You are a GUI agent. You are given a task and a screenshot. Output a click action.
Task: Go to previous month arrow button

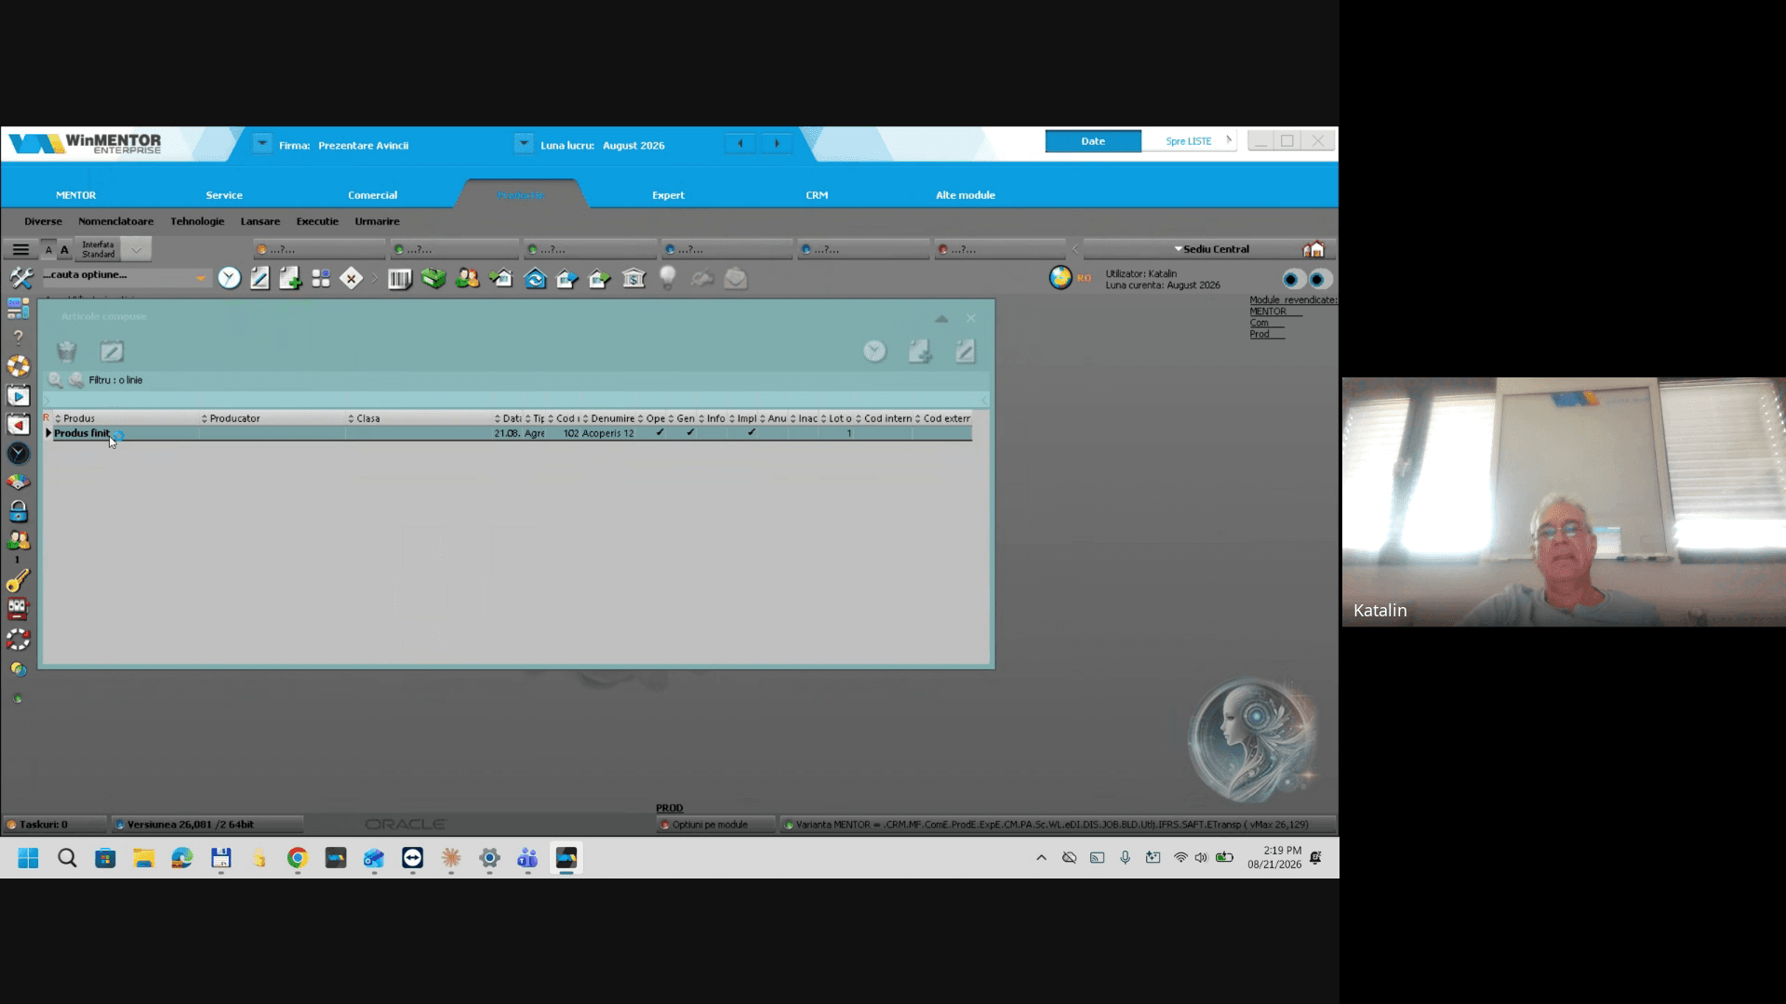pyautogui.click(x=740, y=143)
